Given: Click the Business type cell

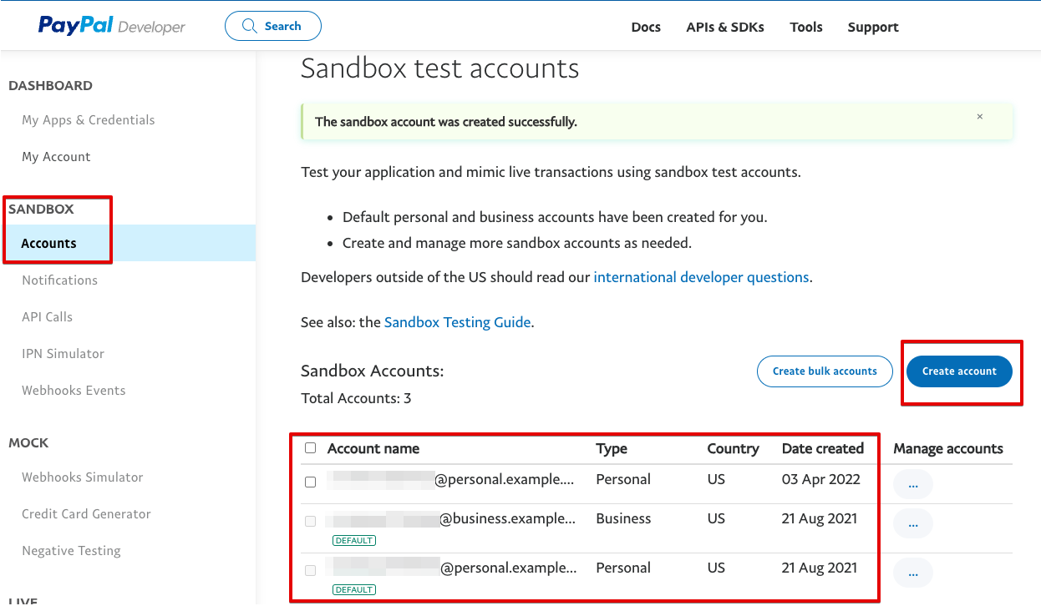Looking at the screenshot, I should 623,518.
